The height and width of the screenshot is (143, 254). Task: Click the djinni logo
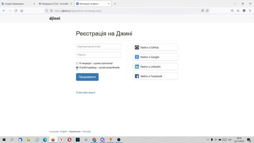click(x=55, y=18)
